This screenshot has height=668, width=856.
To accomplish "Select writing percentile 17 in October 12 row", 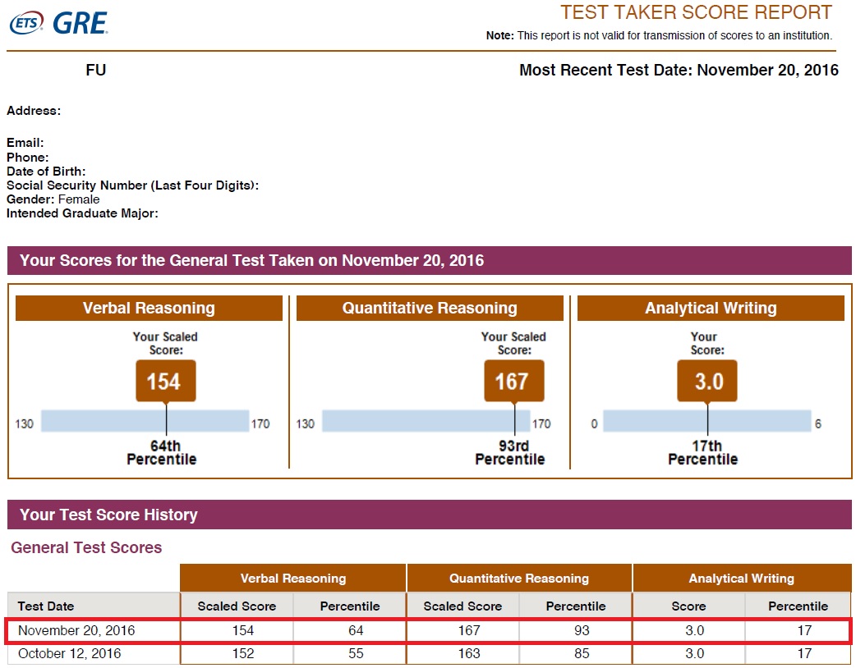I will [x=805, y=653].
